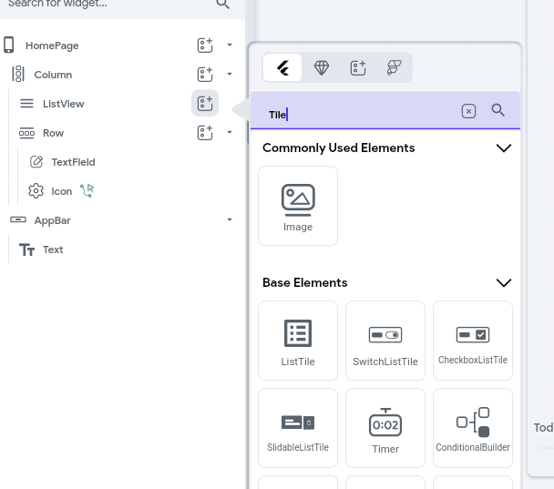
Task: Select HomePage in the widget tree
Action: click(52, 46)
